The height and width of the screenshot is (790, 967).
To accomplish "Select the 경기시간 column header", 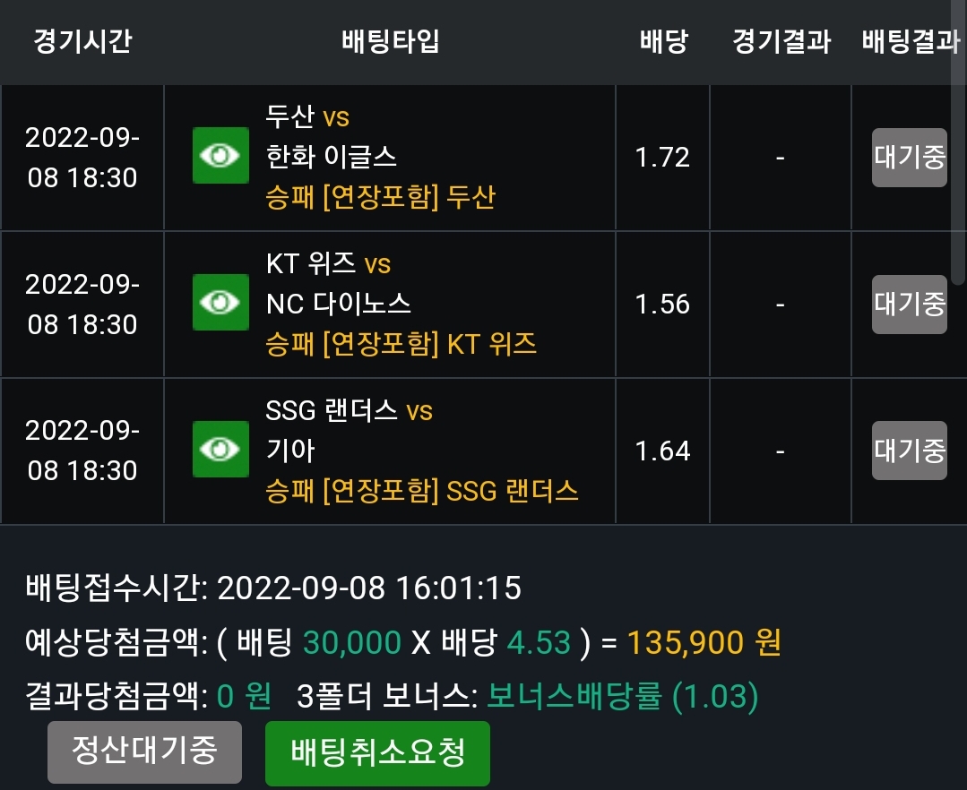I will click(x=82, y=41).
